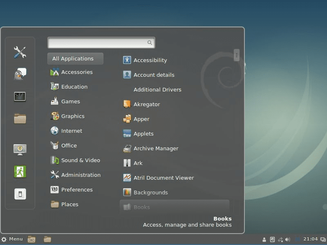Select the Preferences category
This screenshot has height=245, width=327.
click(x=76, y=190)
